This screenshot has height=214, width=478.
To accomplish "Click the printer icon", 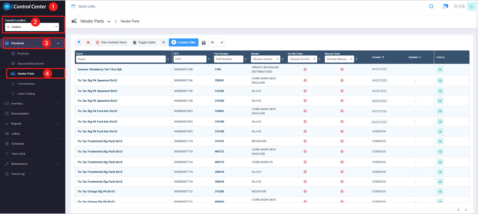I will 204,43.
